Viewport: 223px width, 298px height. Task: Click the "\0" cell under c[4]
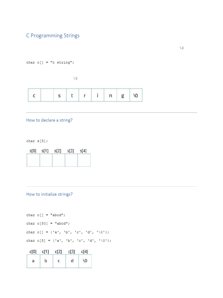click(x=85, y=261)
